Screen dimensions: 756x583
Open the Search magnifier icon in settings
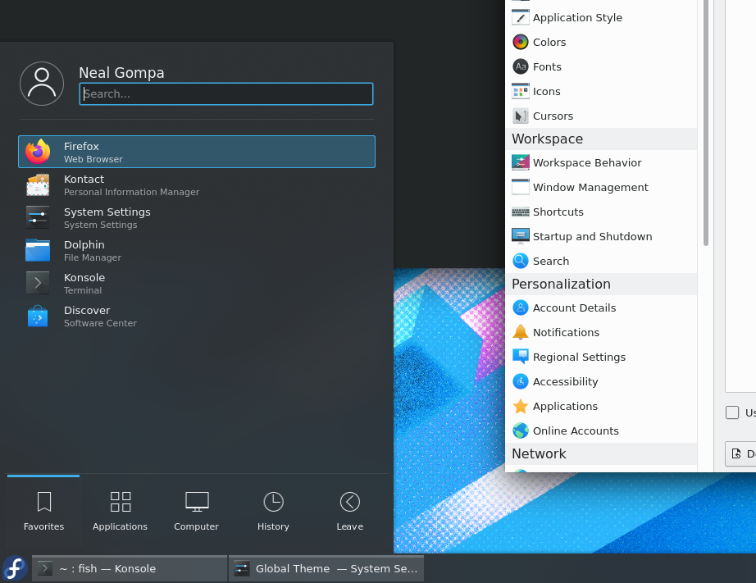click(x=521, y=261)
